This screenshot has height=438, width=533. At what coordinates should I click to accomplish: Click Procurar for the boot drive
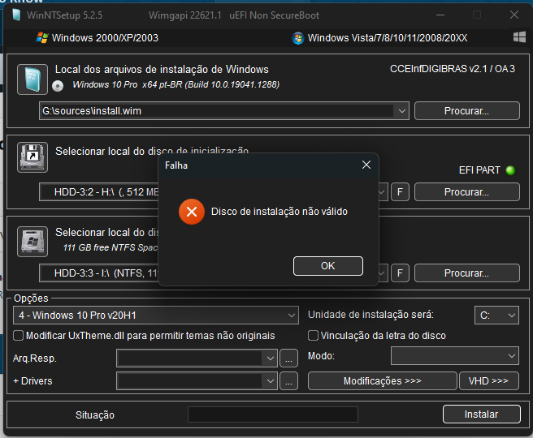coord(466,192)
